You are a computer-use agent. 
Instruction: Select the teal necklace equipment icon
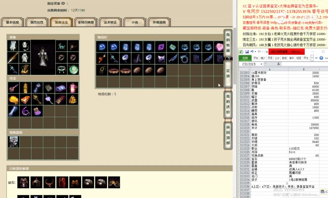[62, 46]
